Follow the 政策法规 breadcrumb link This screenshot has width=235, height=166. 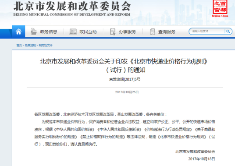coord(30,46)
